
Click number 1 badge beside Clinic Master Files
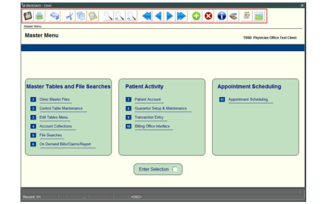pyautogui.click(x=33, y=100)
